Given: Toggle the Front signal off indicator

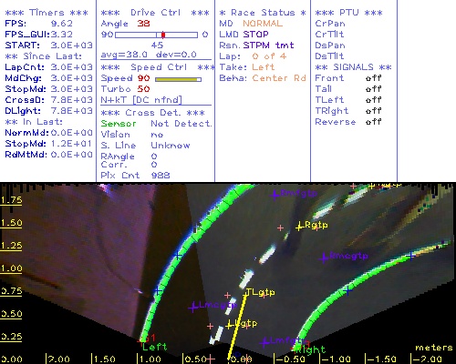Looking at the screenshot, I should pos(373,78).
